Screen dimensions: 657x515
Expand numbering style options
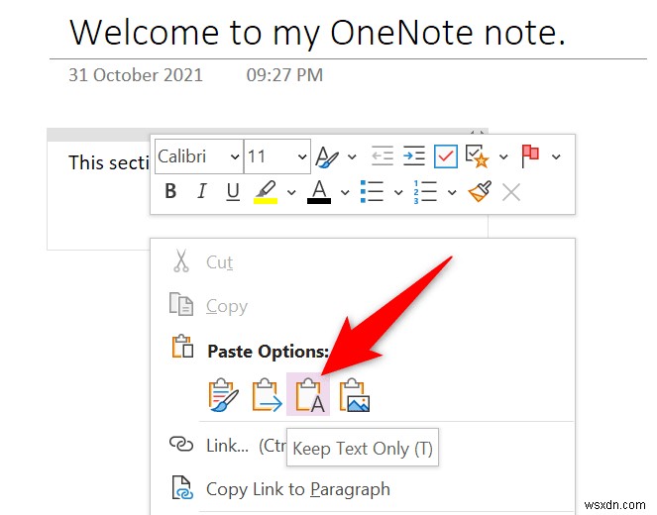[x=452, y=192]
